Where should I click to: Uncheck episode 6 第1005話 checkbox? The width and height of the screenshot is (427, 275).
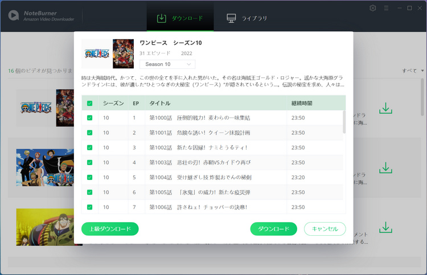coord(89,192)
